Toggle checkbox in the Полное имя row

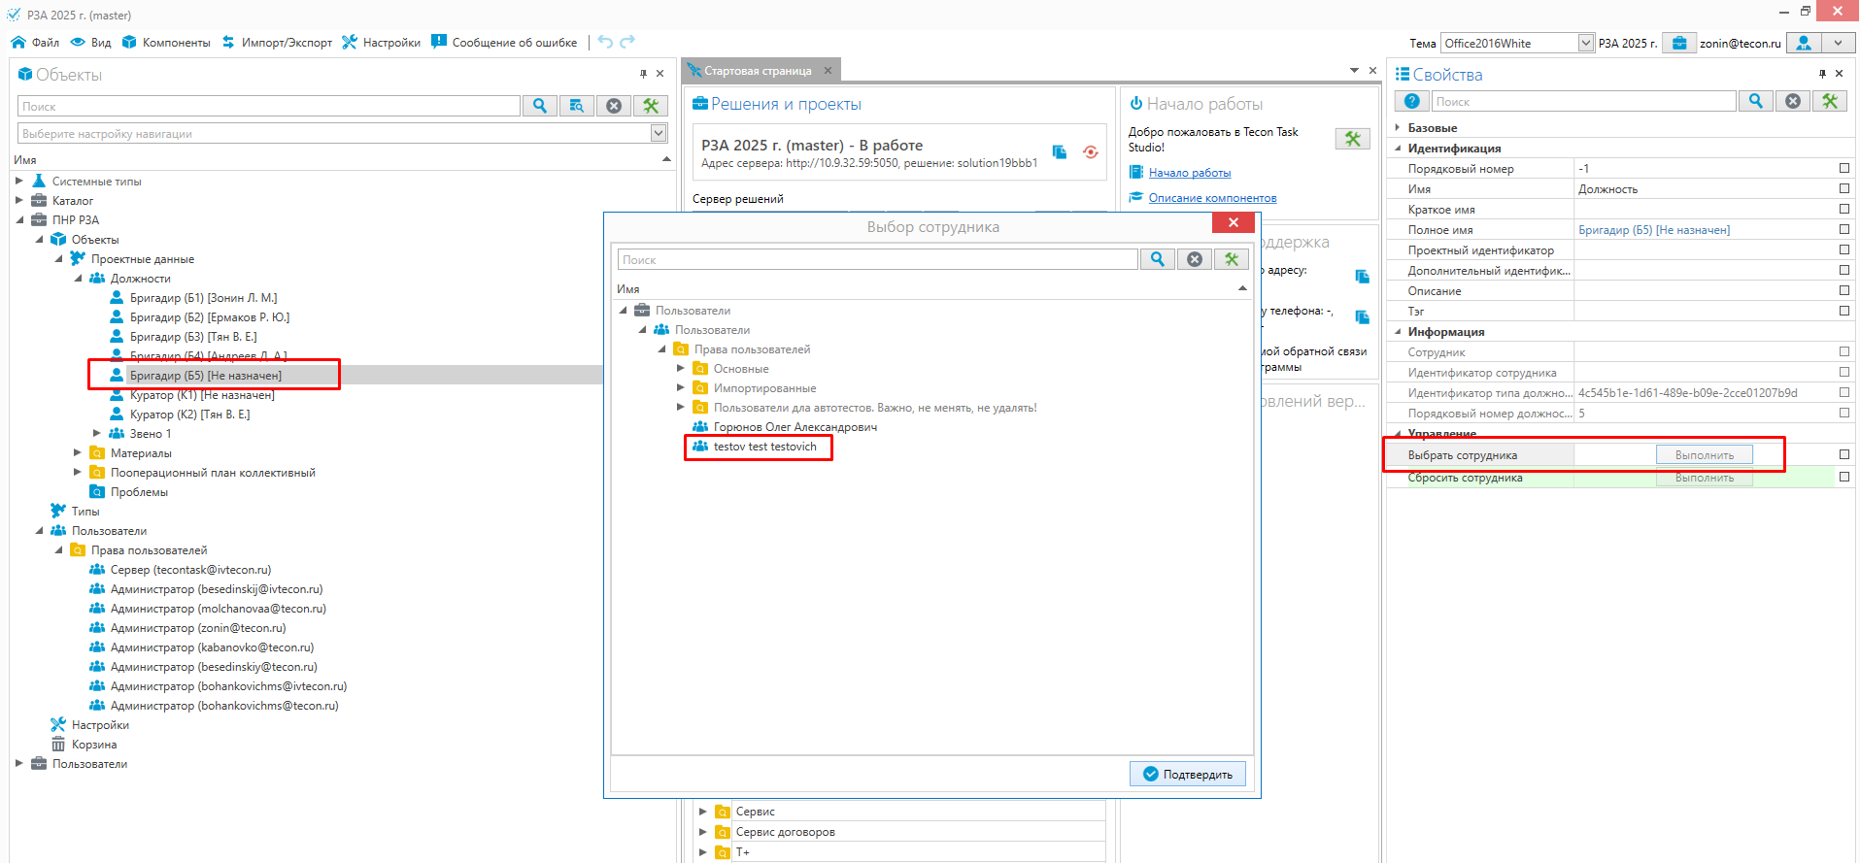[1843, 229]
